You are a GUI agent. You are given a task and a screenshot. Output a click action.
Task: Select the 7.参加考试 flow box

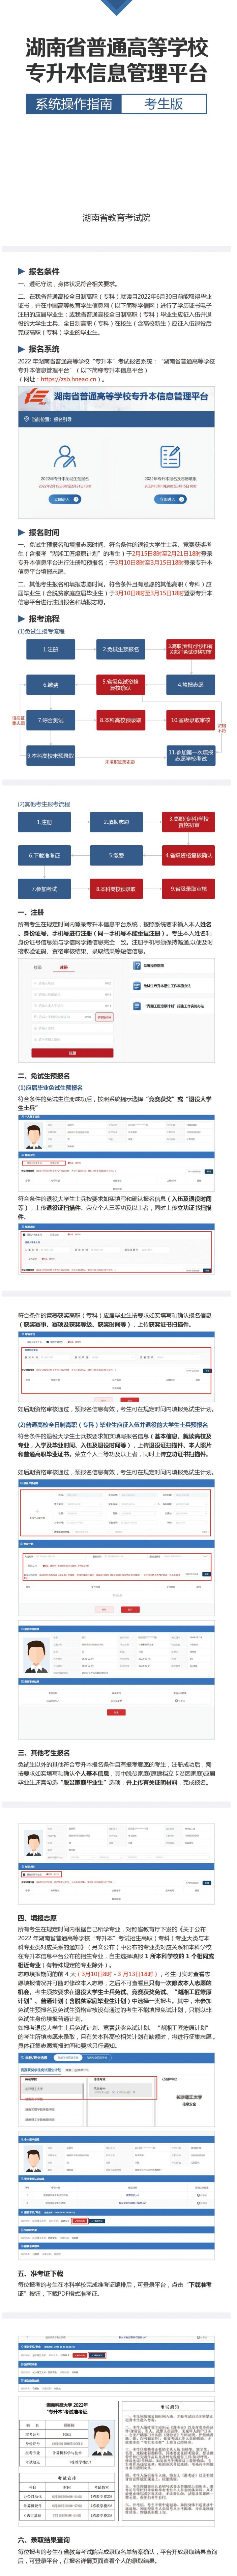click(44, 889)
